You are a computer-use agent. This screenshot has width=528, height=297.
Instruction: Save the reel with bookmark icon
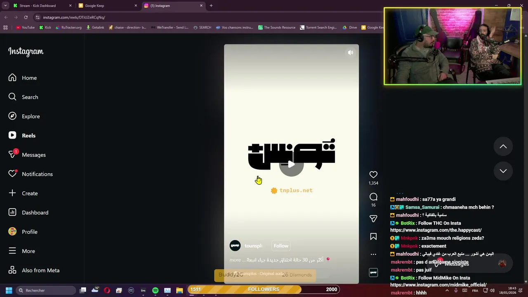[x=373, y=236]
